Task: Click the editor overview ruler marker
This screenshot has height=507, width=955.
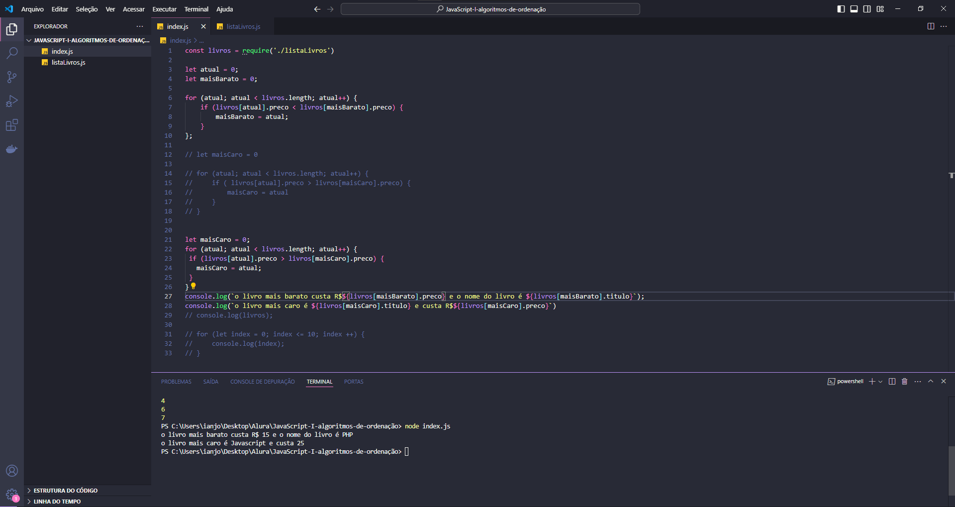Action: (951, 175)
